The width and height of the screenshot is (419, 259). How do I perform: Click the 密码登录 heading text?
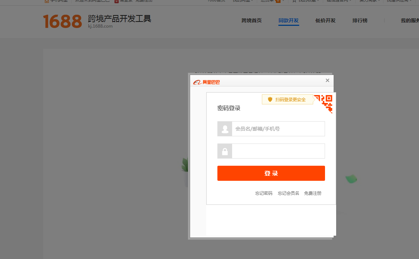pos(229,108)
